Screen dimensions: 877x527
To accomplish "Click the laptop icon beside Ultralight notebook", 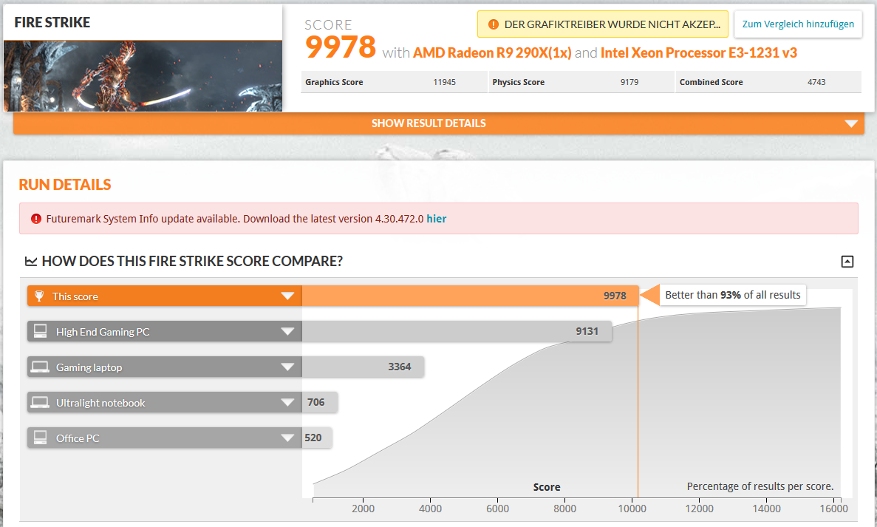I will pos(40,402).
